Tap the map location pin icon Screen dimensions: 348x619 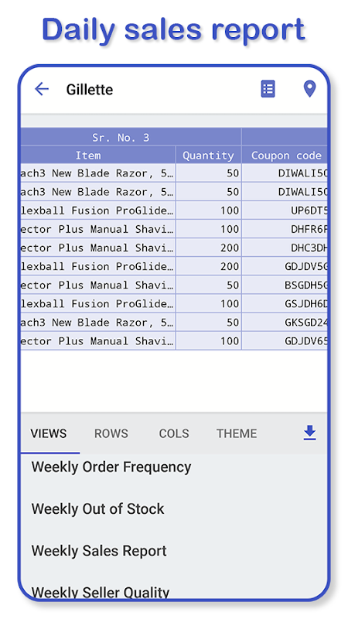point(310,89)
